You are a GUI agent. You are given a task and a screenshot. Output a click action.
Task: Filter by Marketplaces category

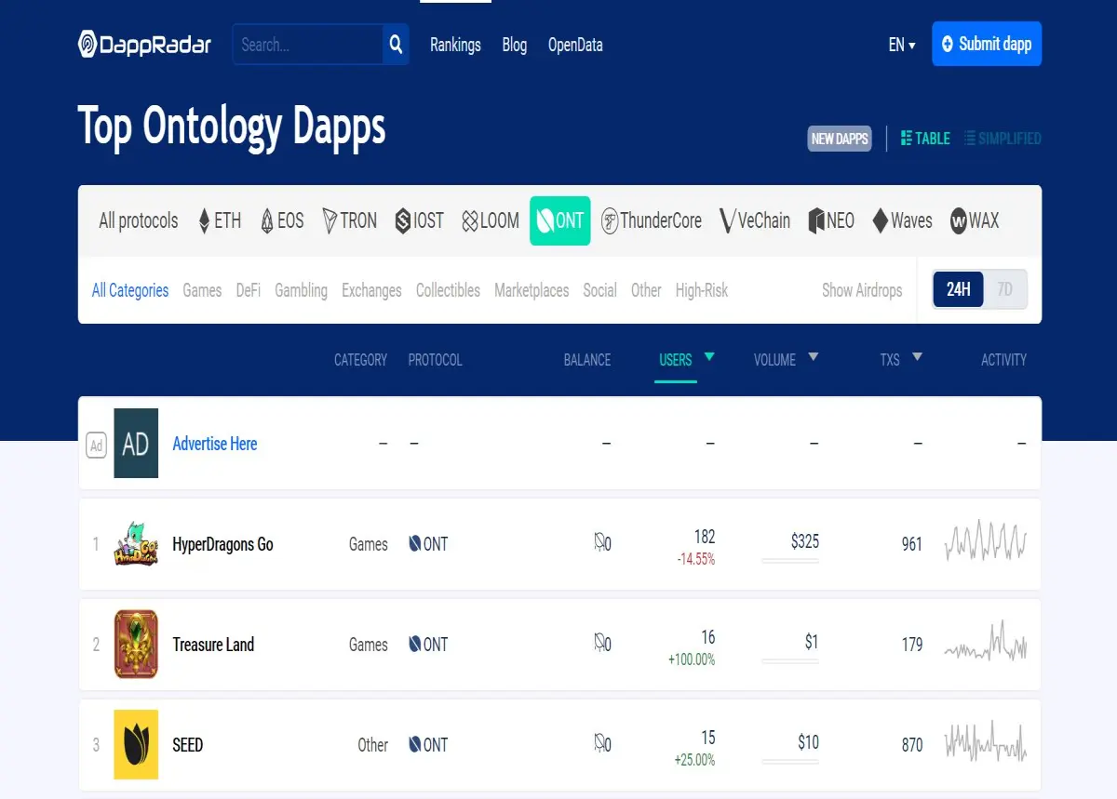pos(532,290)
